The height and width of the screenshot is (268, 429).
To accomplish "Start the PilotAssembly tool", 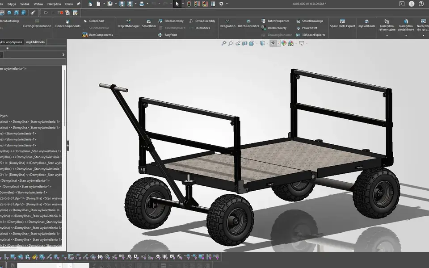I will [171, 21].
